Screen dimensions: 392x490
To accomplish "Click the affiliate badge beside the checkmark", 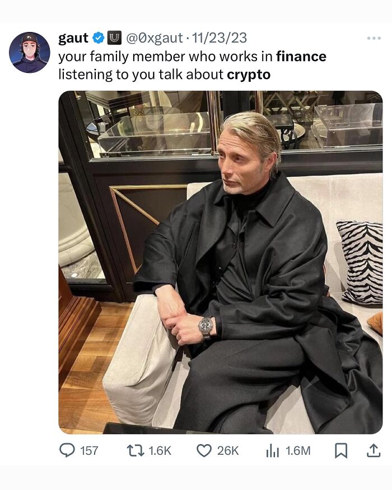I will point(114,38).
